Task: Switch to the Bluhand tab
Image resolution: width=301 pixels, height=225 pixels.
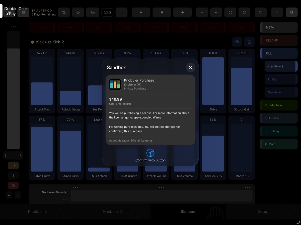Action: pos(188,211)
